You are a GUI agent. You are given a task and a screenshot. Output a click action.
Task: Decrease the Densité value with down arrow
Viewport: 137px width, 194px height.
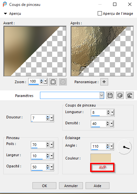[x=108, y=125]
